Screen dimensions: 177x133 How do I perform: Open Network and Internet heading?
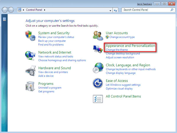[55, 52]
